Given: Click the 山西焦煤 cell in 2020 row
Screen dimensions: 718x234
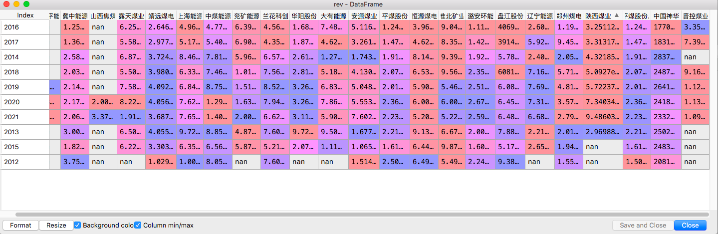Looking at the screenshot, I should coord(103,102).
